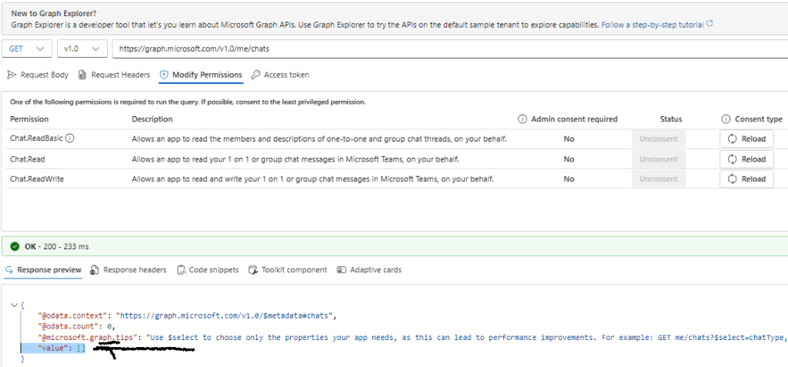Open the Toolkit component tab
The height and width of the screenshot is (367, 788).
288,270
